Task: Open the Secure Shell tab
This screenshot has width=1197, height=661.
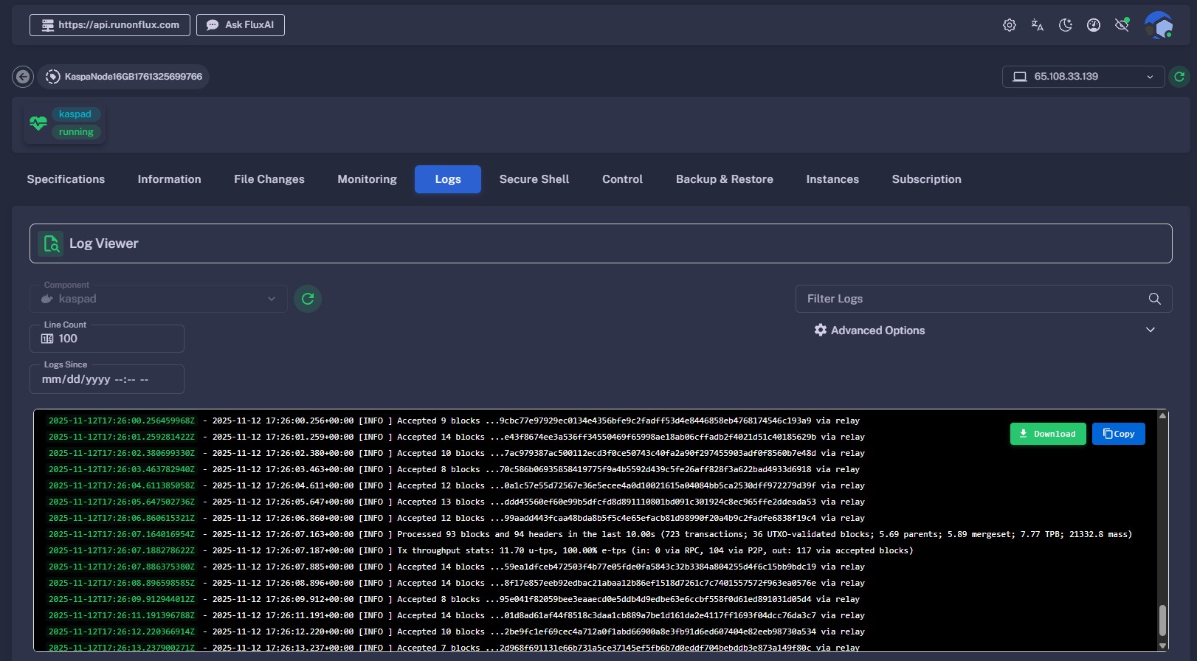Action: click(x=534, y=179)
